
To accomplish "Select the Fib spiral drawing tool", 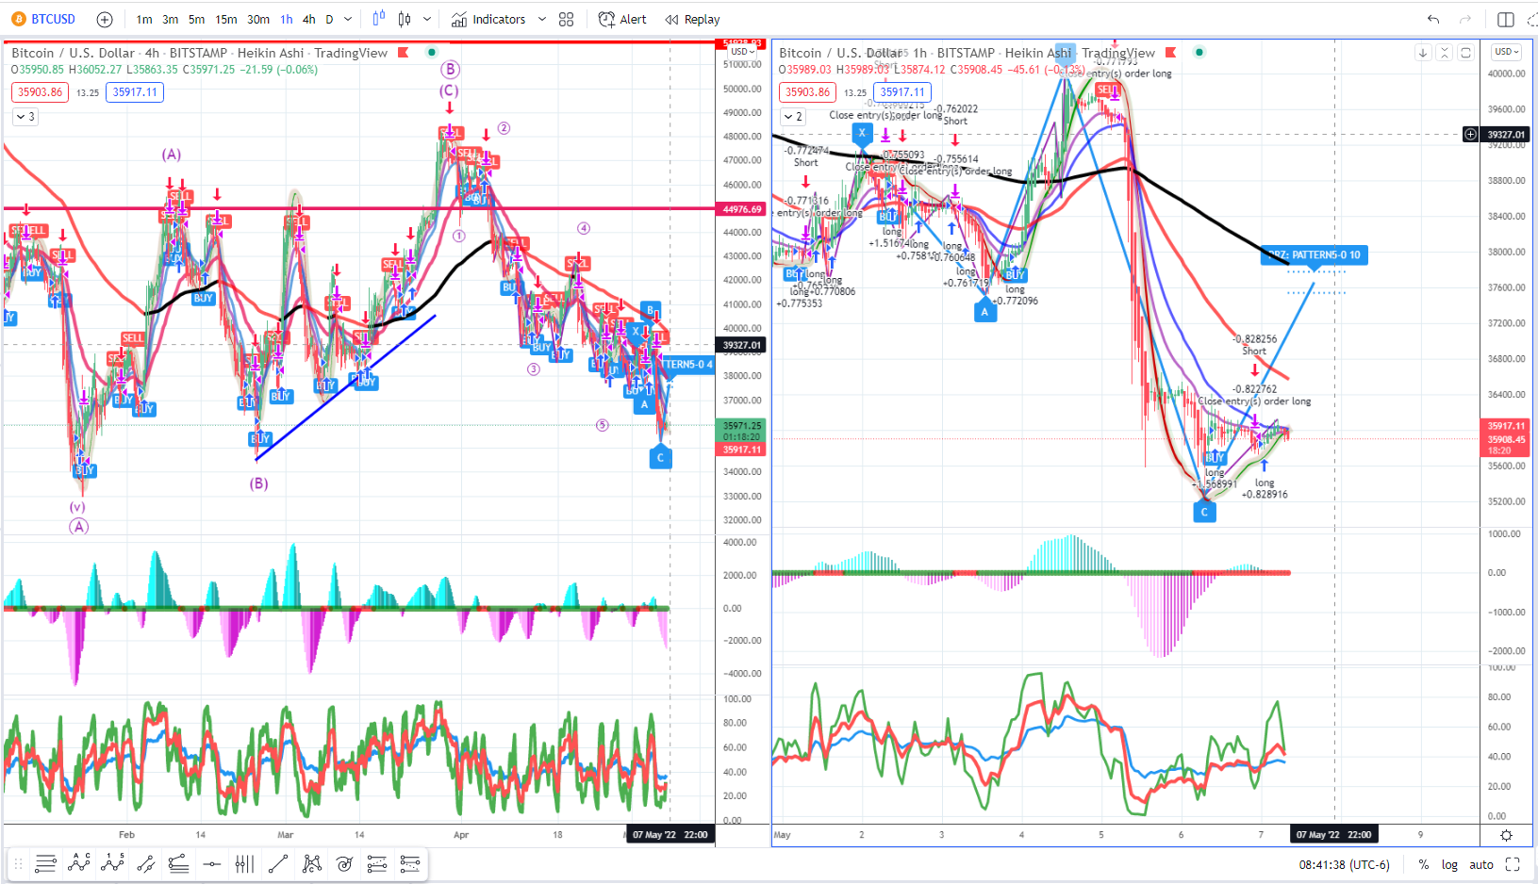I will point(344,864).
